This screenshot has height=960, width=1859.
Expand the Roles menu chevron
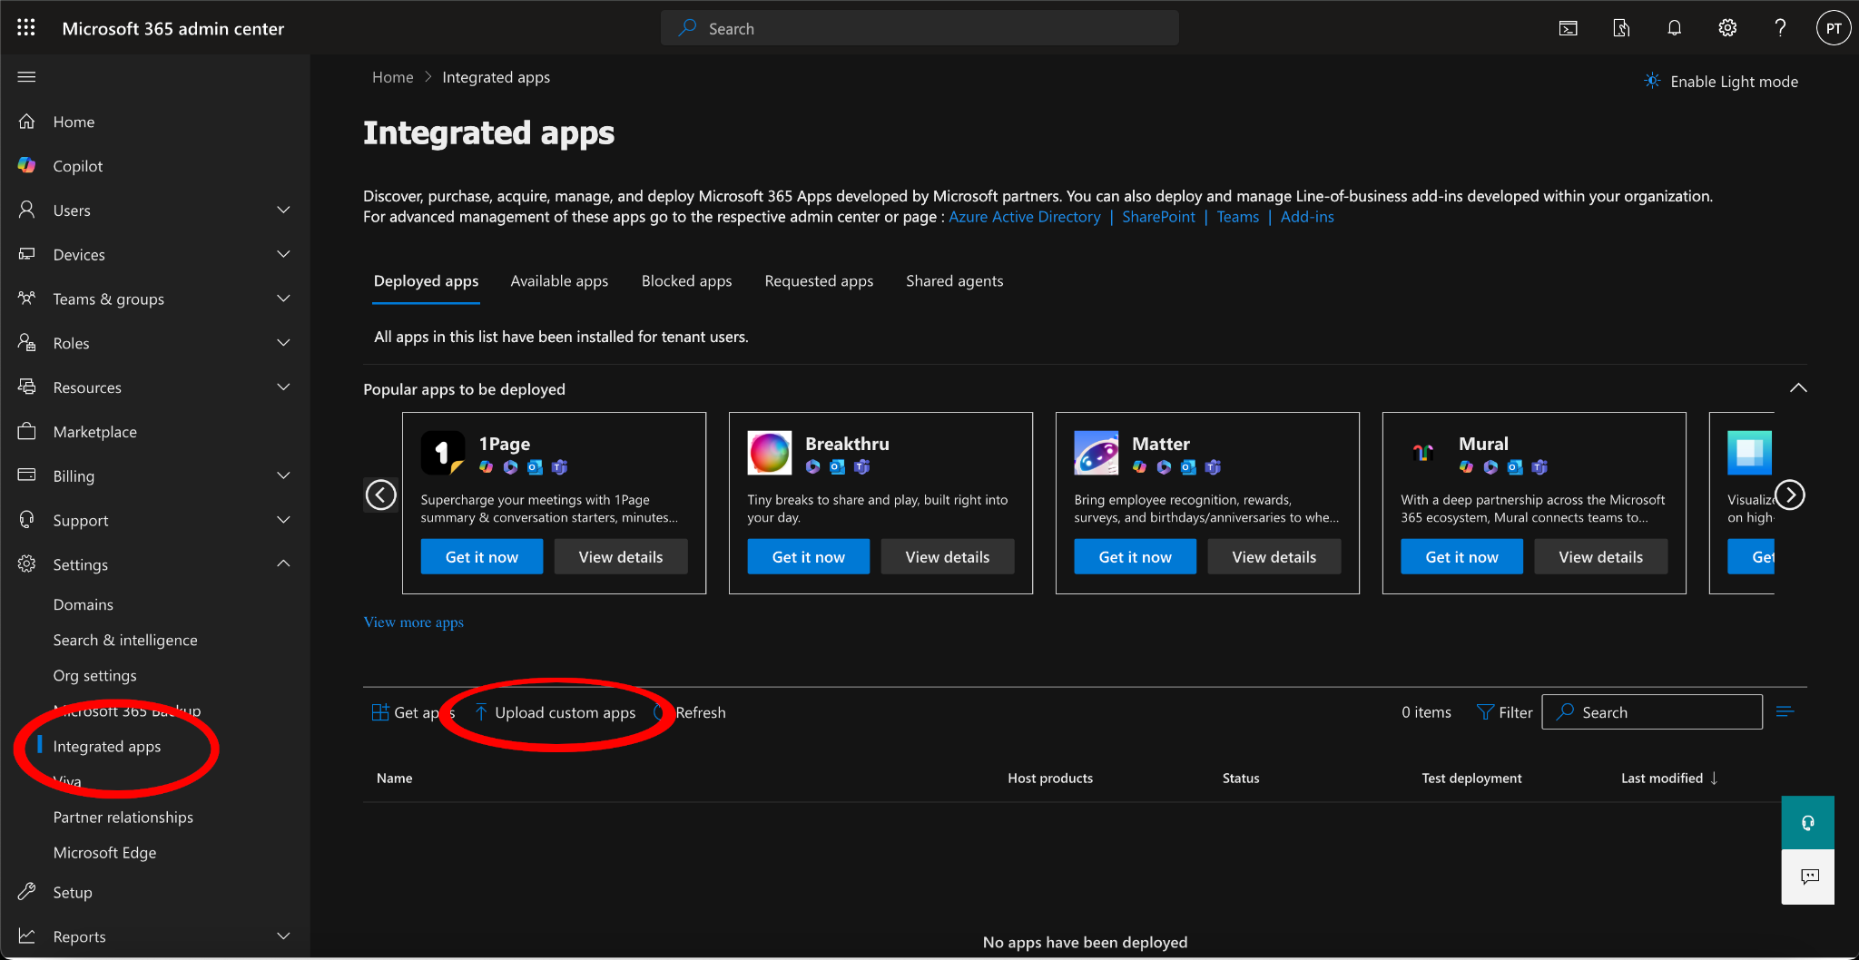pos(283,342)
